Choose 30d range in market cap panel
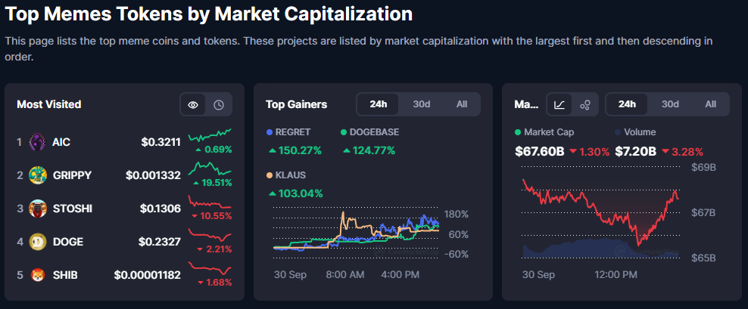The height and width of the screenshot is (309, 748). pos(669,104)
